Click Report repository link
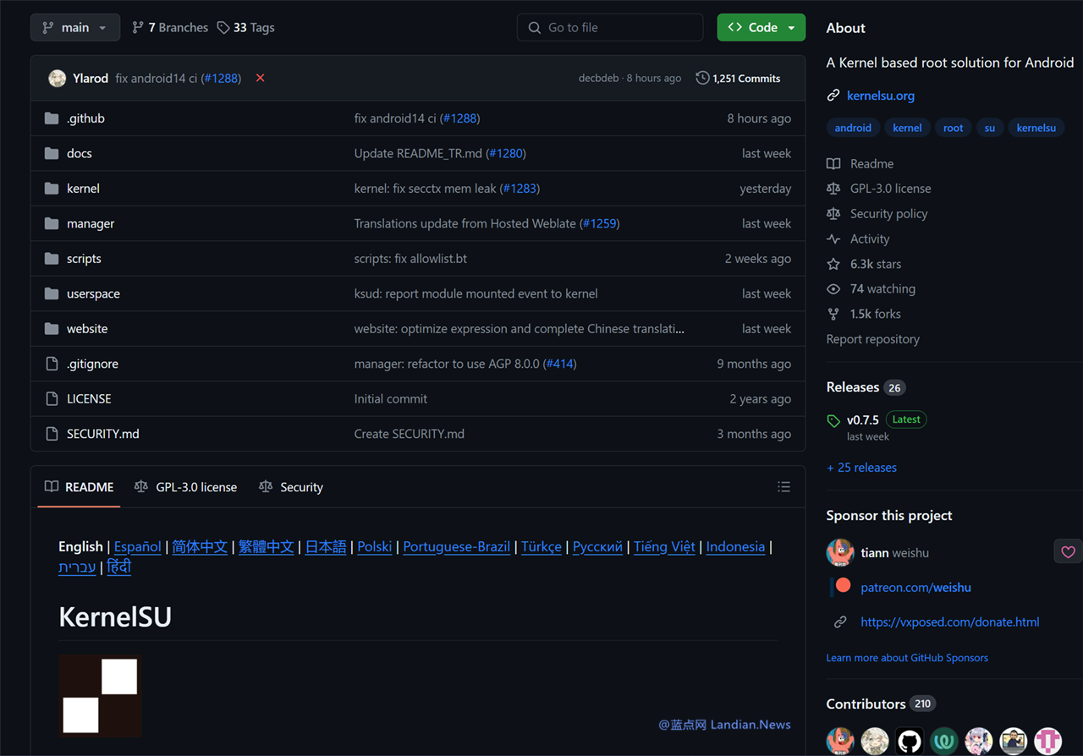Viewport: 1083px width, 756px height. pyautogui.click(x=873, y=339)
